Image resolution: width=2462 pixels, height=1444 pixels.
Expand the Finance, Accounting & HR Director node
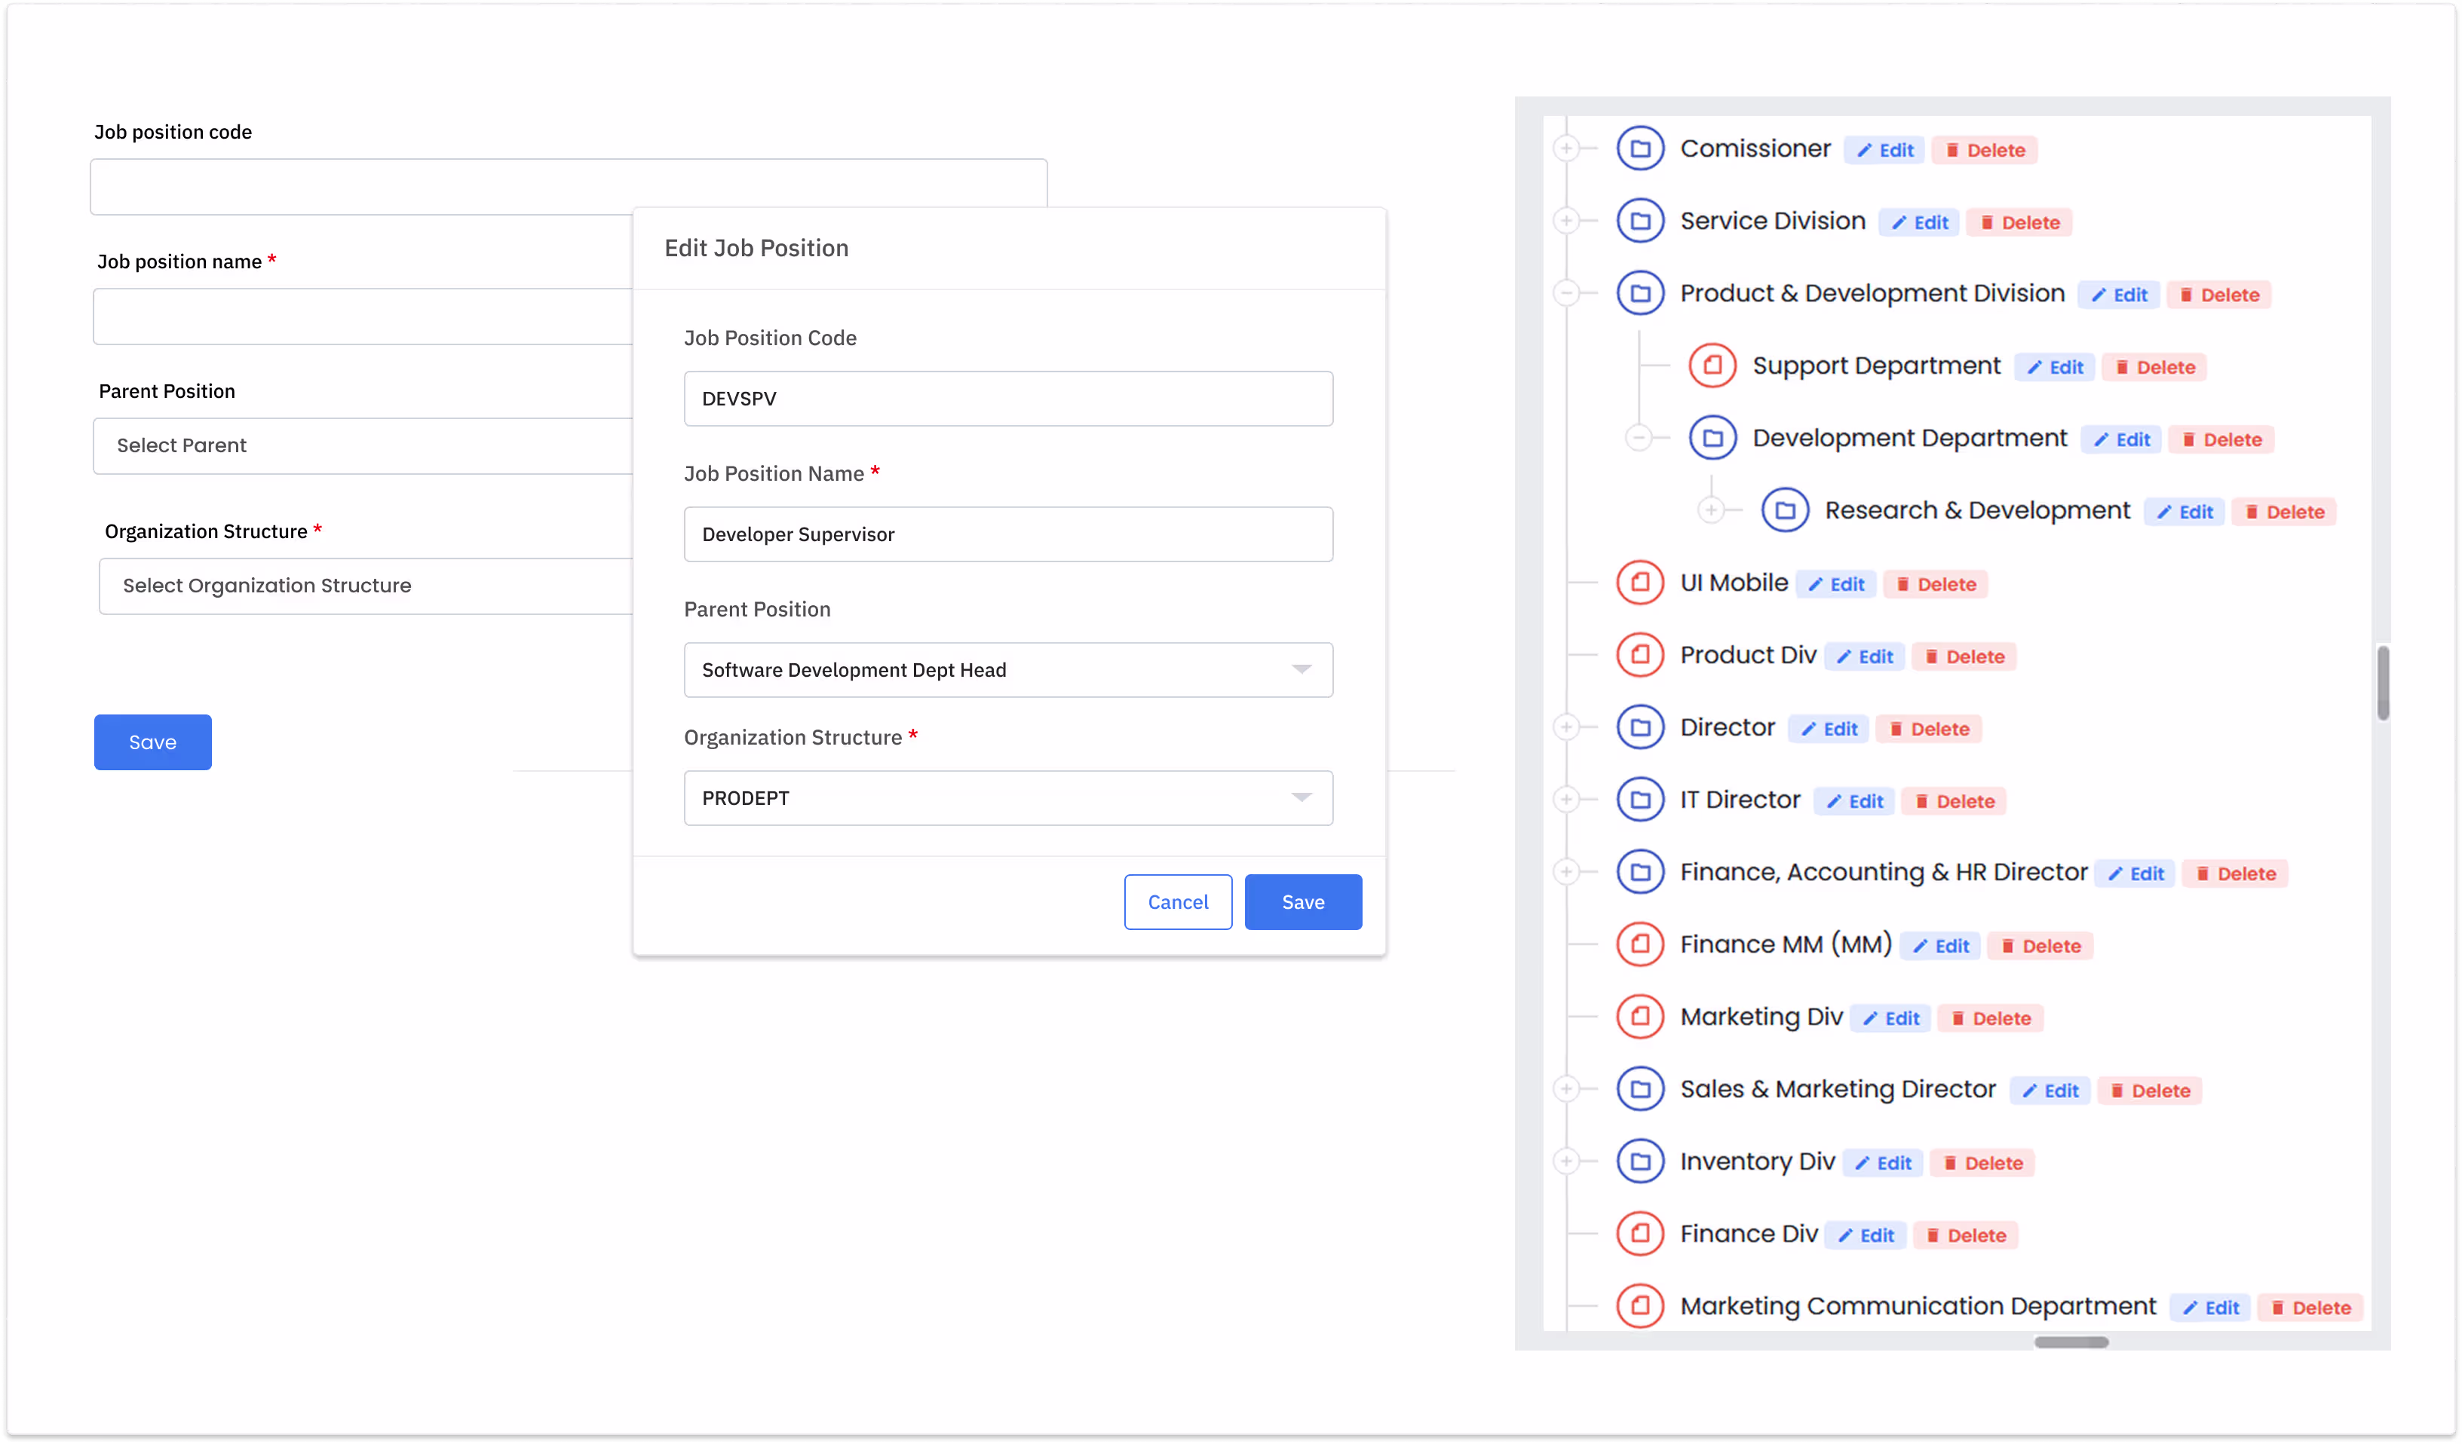[1566, 872]
